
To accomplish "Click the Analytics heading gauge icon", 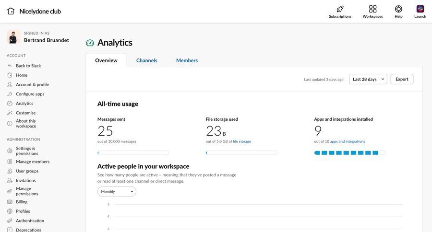I will [x=90, y=43].
